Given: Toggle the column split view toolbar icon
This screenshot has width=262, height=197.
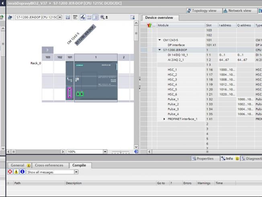Looking at the screenshot, I should pos(95,17).
